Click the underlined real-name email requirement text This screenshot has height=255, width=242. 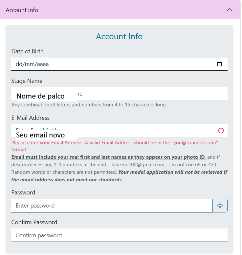coord(108,157)
